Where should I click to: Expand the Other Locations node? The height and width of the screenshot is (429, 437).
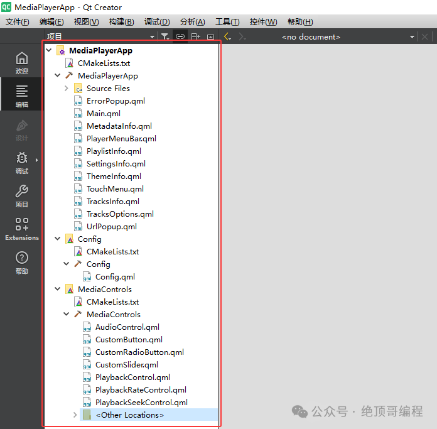(75, 415)
